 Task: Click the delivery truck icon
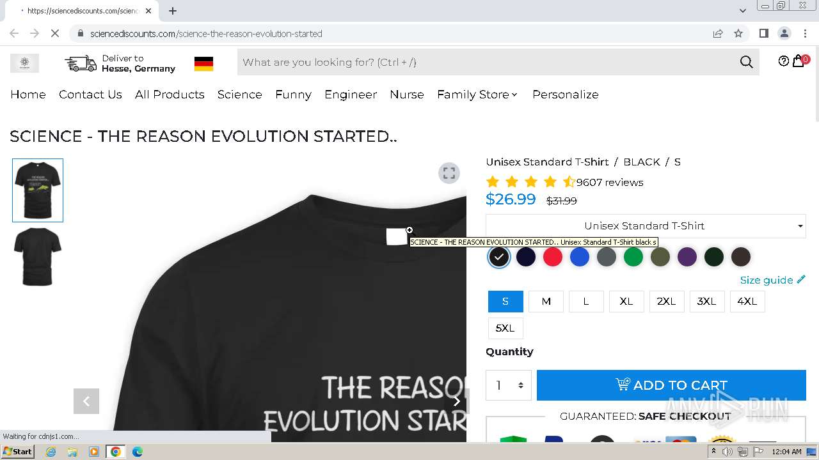(80, 63)
